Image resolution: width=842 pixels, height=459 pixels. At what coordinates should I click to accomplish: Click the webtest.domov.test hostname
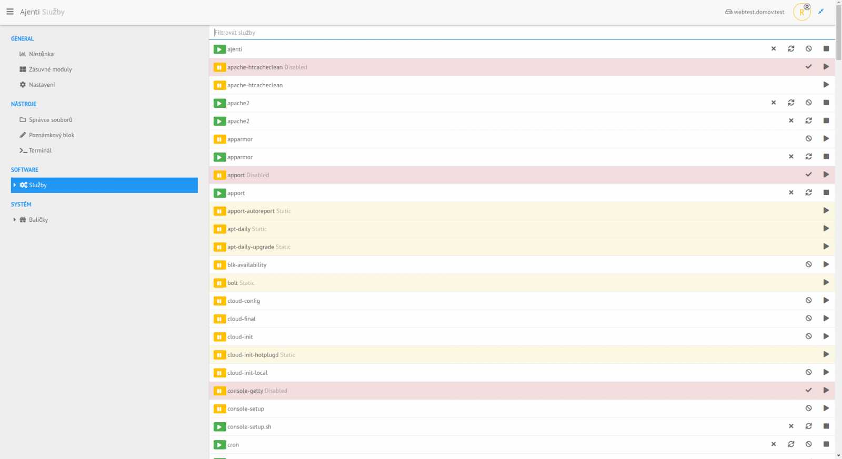[755, 12]
